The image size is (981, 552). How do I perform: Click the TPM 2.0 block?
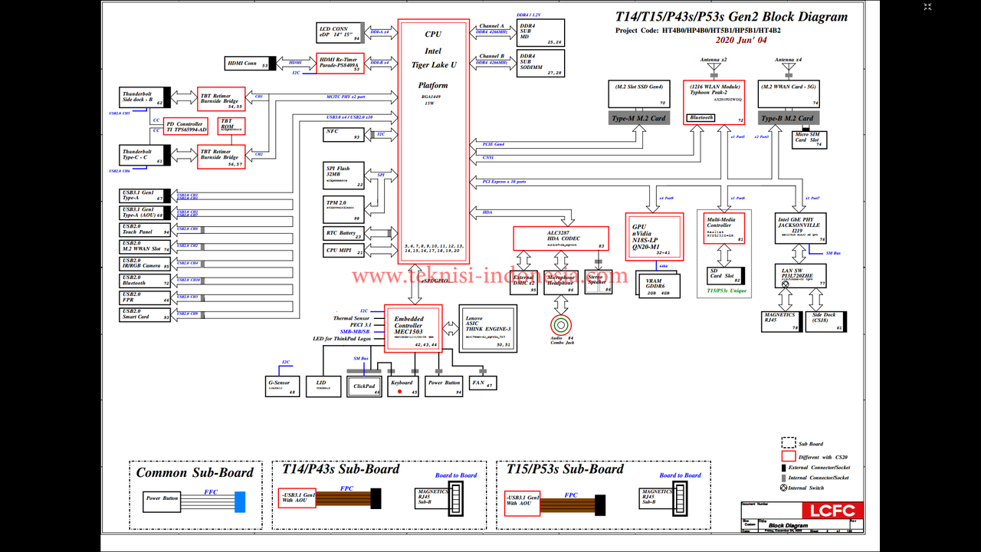[x=344, y=209]
